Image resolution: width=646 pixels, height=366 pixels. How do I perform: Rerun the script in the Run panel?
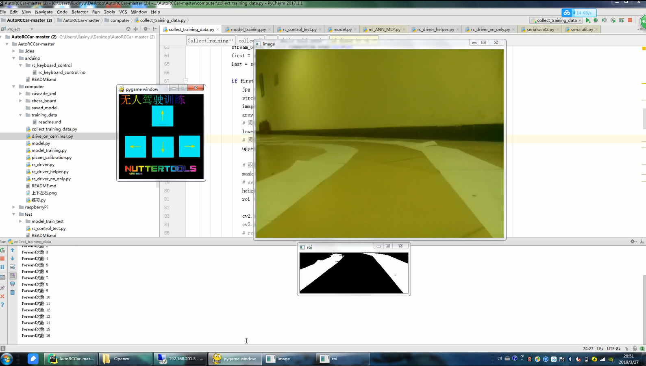point(2,251)
